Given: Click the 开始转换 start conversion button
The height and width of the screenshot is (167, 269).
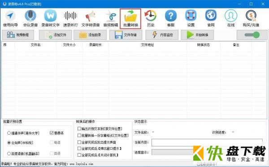Looking at the screenshot, I should click(x=197, y=35).
